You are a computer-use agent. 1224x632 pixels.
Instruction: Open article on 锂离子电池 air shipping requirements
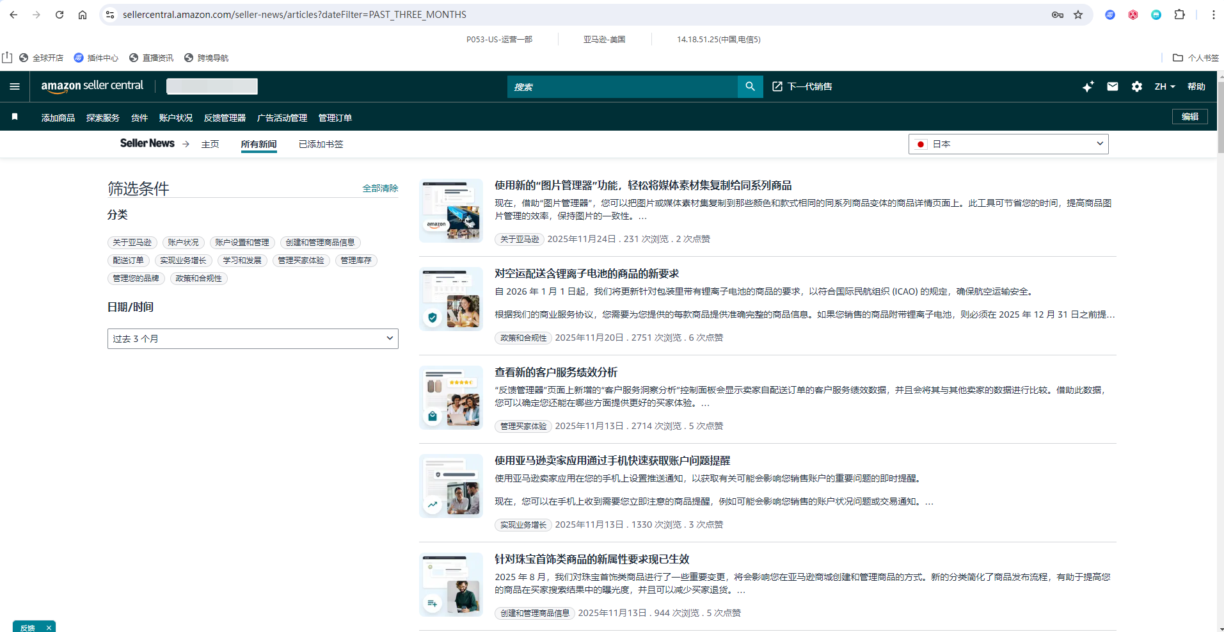click(586, 273)
